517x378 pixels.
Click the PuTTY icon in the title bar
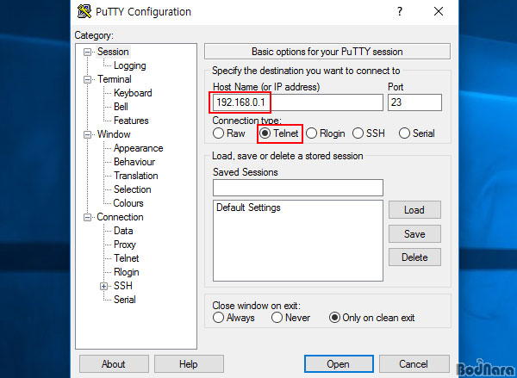pyautogui.click(x=84, y=11)
